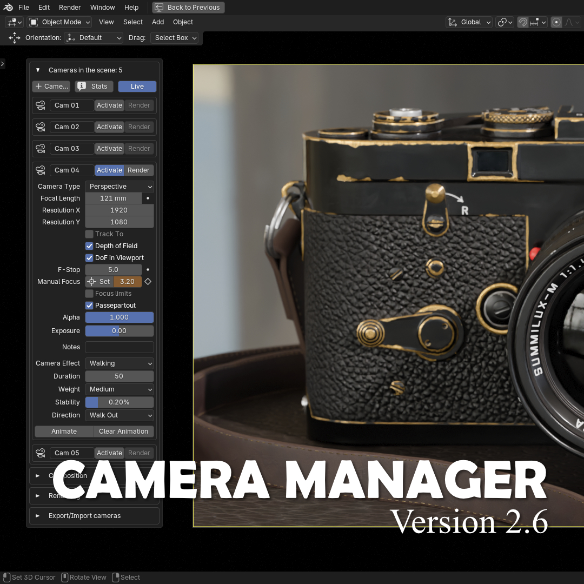Image resolution: width=584 pixels, height=584 pixels.
Task: Disable the Depth of Field checkbox
Action: 90,246
